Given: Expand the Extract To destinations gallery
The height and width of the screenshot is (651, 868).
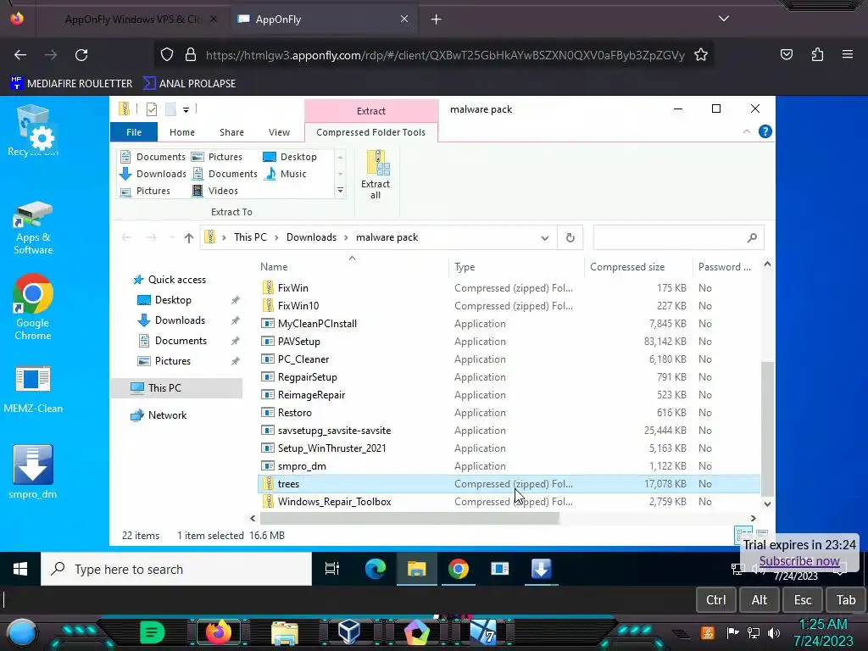Looking at the screenshot, I should point(340,191).
